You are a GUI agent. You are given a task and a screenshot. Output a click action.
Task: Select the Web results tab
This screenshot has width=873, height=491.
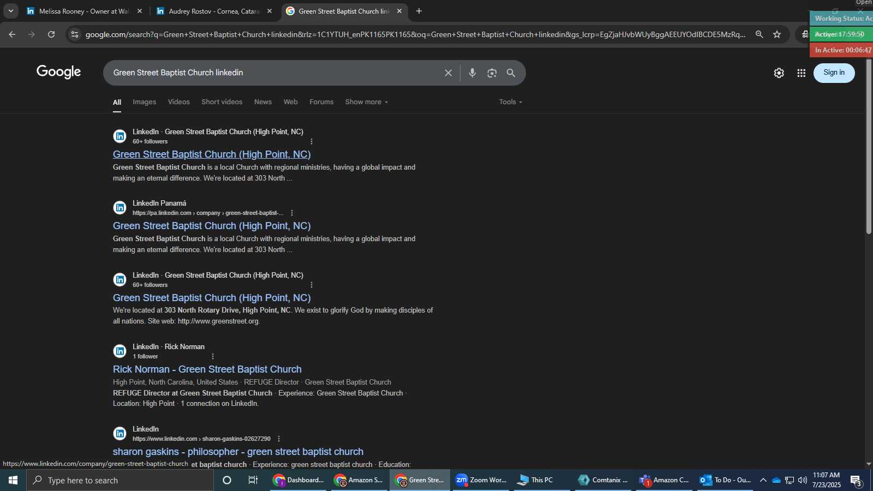291,102
